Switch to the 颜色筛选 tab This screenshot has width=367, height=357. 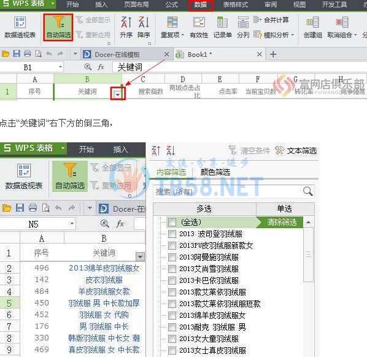pos(215,172)
